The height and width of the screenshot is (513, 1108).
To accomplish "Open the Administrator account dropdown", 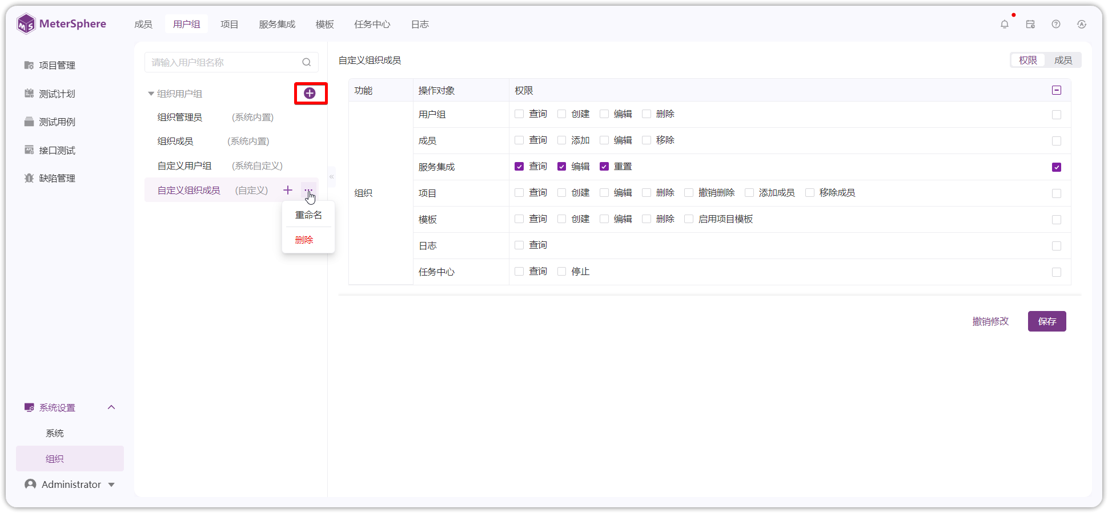I will 70,484.
